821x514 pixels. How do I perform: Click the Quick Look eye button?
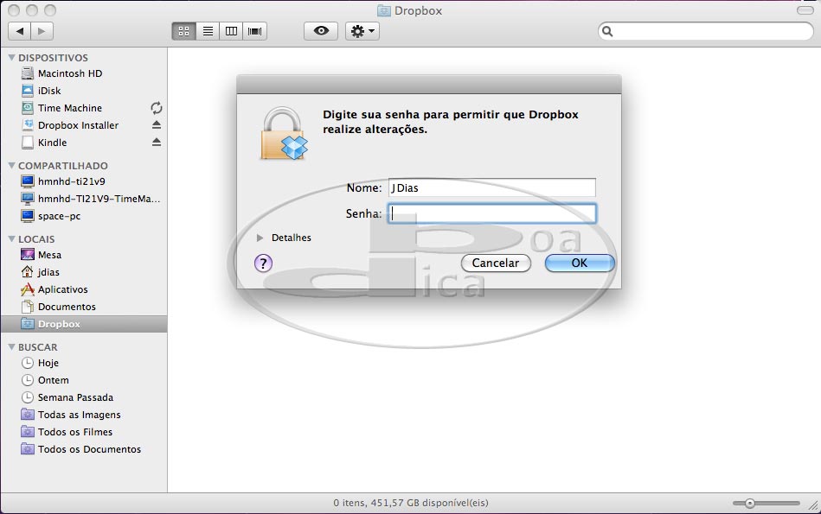pyautogui.click(x=321, y=31)
